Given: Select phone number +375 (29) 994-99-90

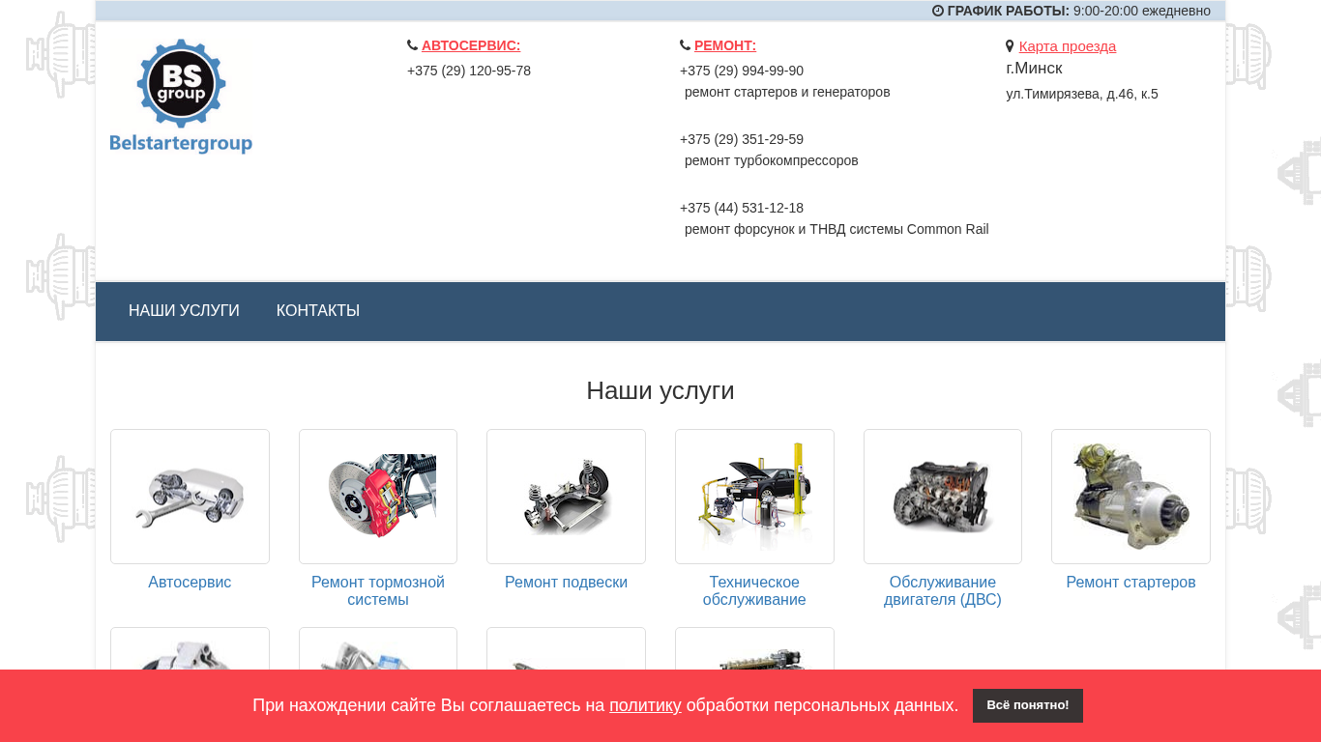Looking at the screenshot, I should pyautogui.click(x=742, y=71).
